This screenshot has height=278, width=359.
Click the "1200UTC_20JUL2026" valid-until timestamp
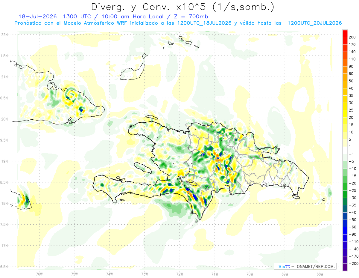click(x=315, y=23)
